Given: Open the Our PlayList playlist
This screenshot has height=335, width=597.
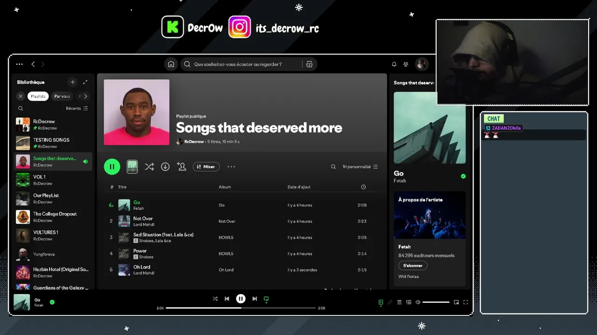Looking at the screenshot, I should 53,199.
